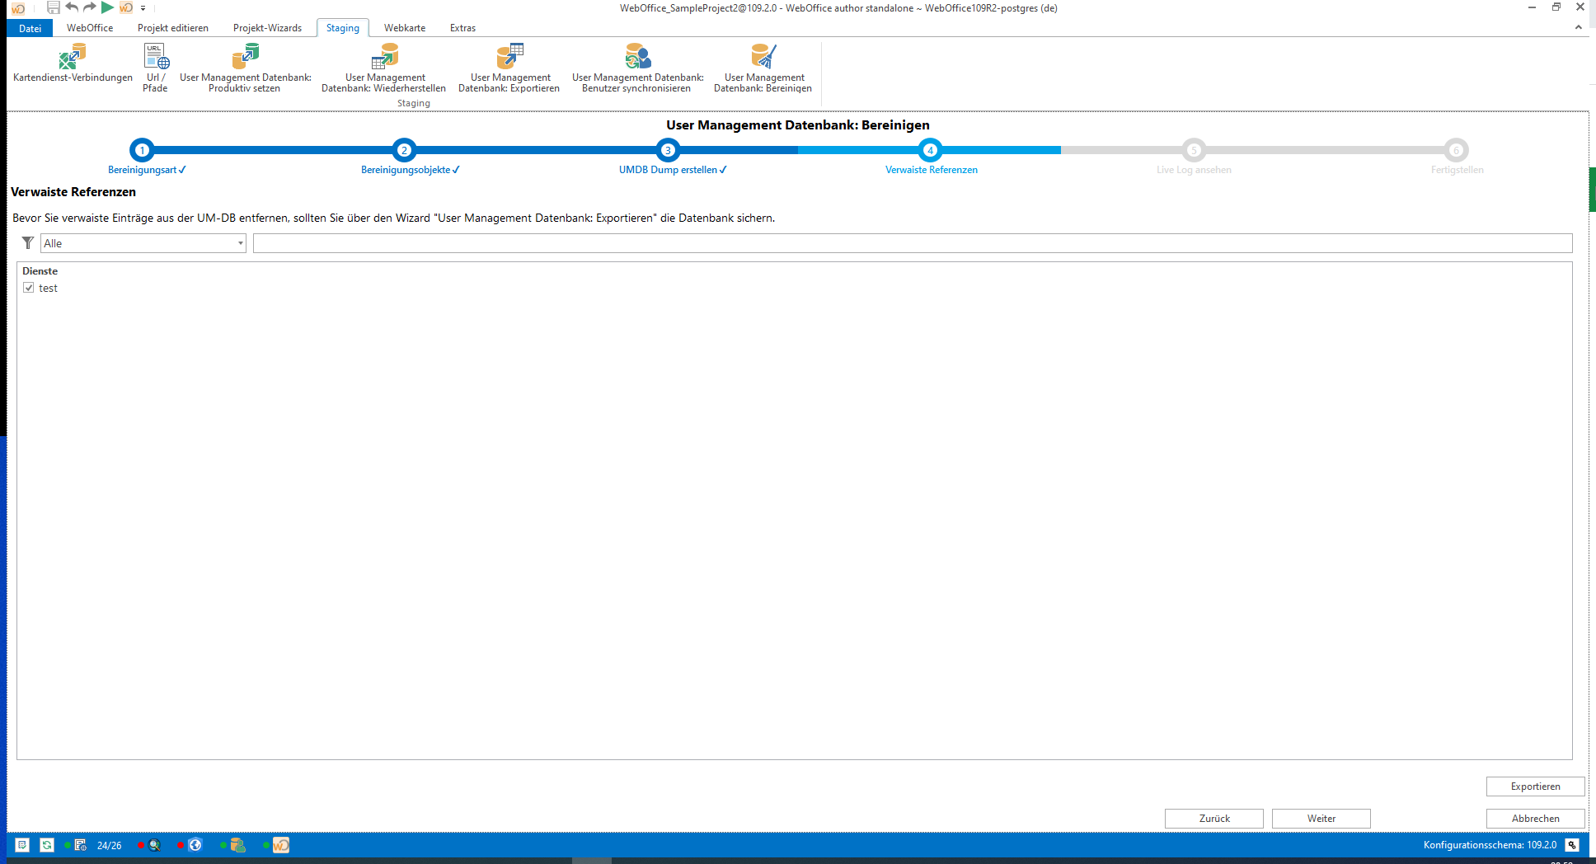The image size is (1596, 864).
Task: Click wizard step 4 Verwaiste Referenzen
Action: click(x=930, y=150)
